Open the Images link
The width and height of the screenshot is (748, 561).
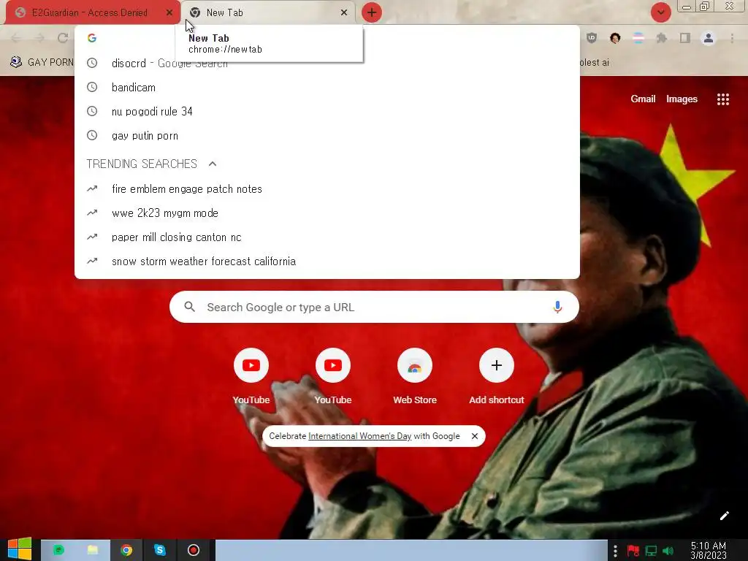(x=682, y=99)
